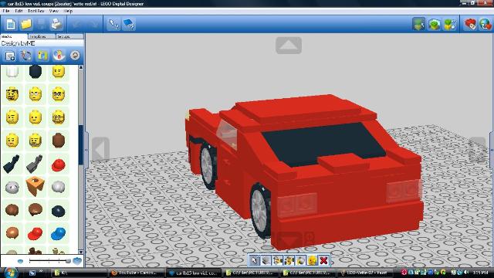Screen dimensions: 494x278
Task: Click the globe share-online icon
Action: [486, 24]
